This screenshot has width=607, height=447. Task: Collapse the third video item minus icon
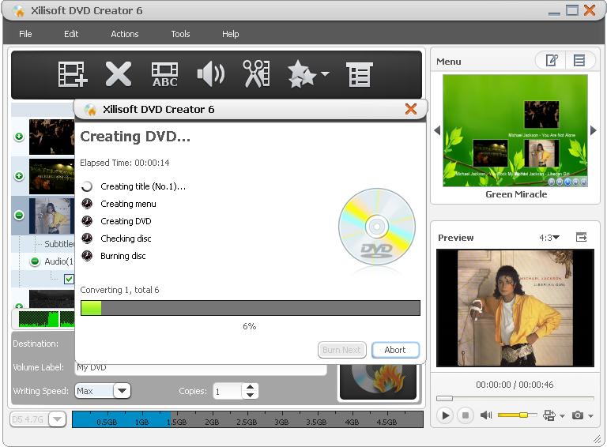tap(19, 216)
